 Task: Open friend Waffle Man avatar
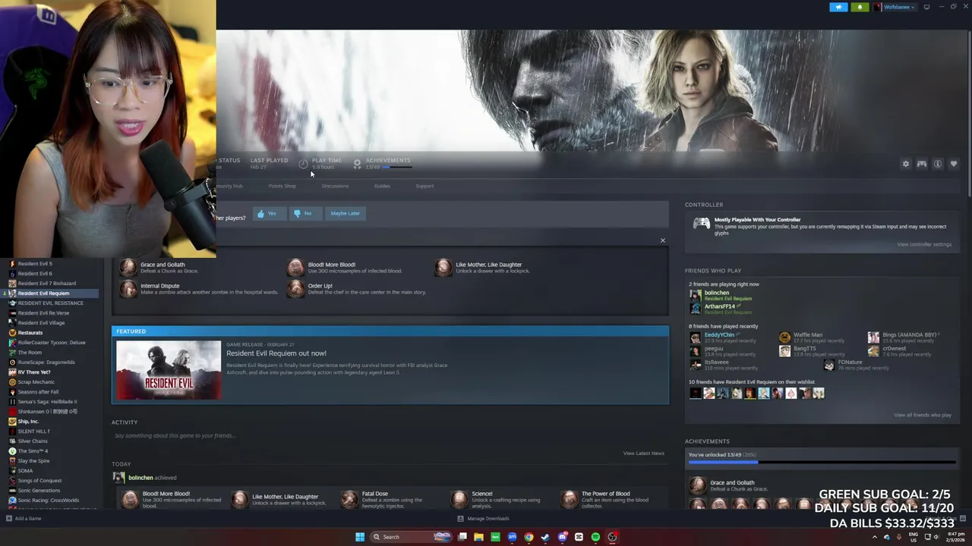point(784,337)
